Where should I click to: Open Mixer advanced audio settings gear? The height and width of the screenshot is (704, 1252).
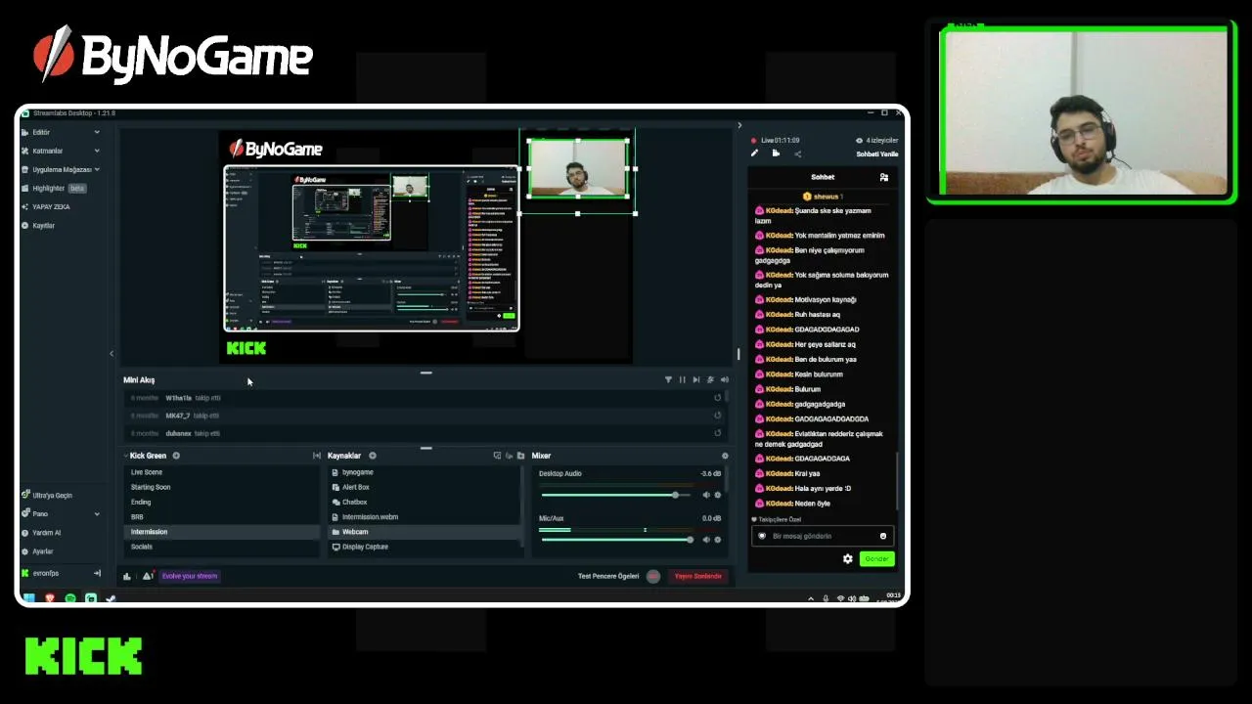tap(725, 456)
